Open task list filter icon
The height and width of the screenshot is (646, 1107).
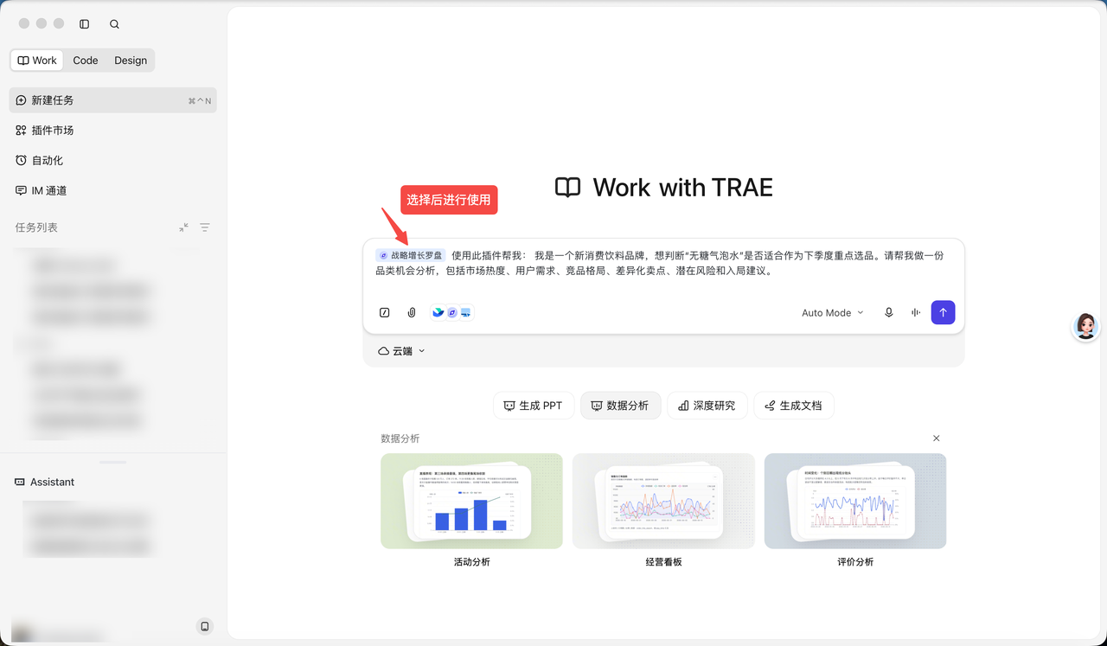pos(205,227)
